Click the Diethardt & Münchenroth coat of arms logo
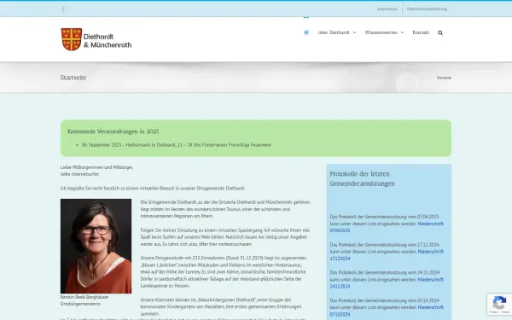This screenshot has width=512, height=320. (x=71, y=39)
